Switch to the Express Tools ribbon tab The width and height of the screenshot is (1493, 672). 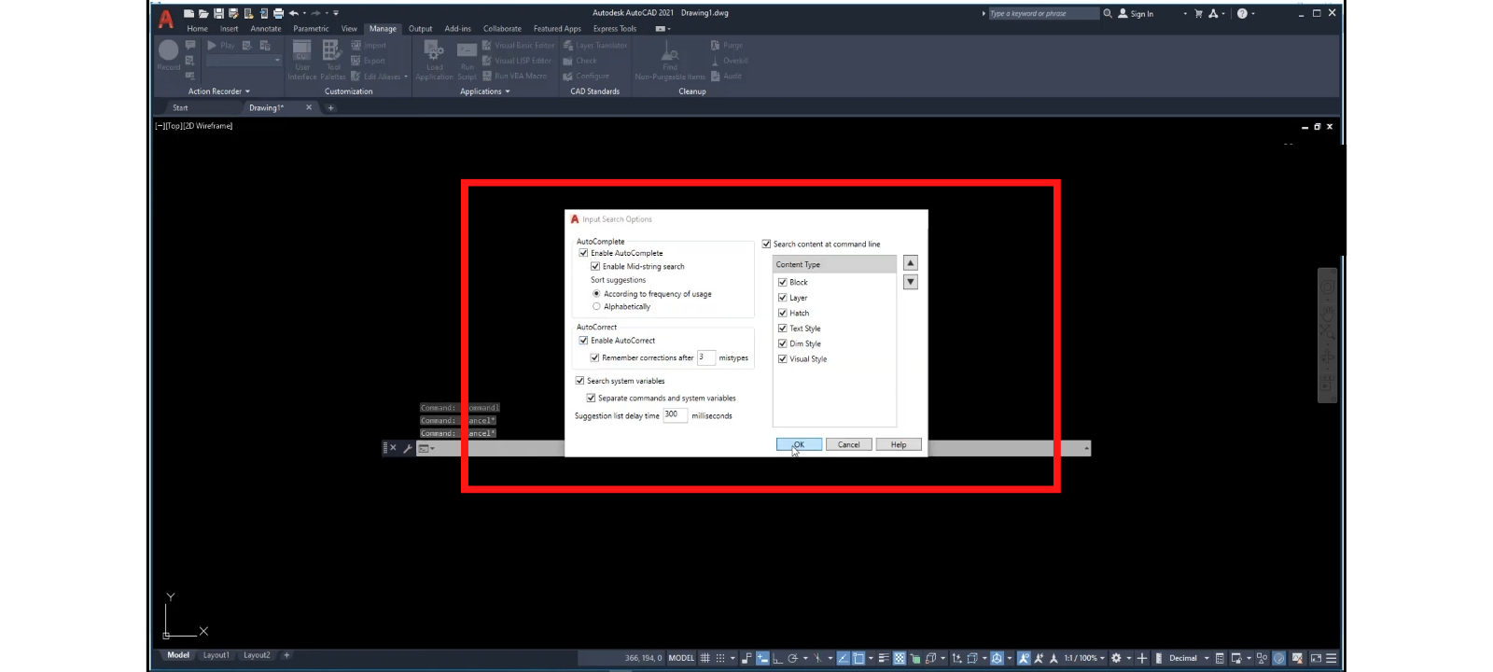point(615,29)
